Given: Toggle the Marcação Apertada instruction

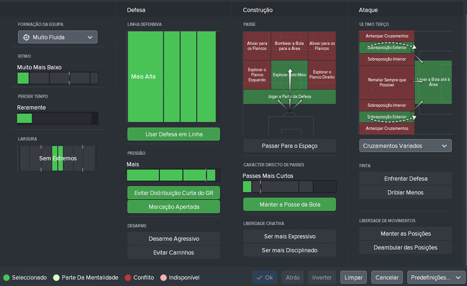Looking at the screenshot, I should pos(174,207).
